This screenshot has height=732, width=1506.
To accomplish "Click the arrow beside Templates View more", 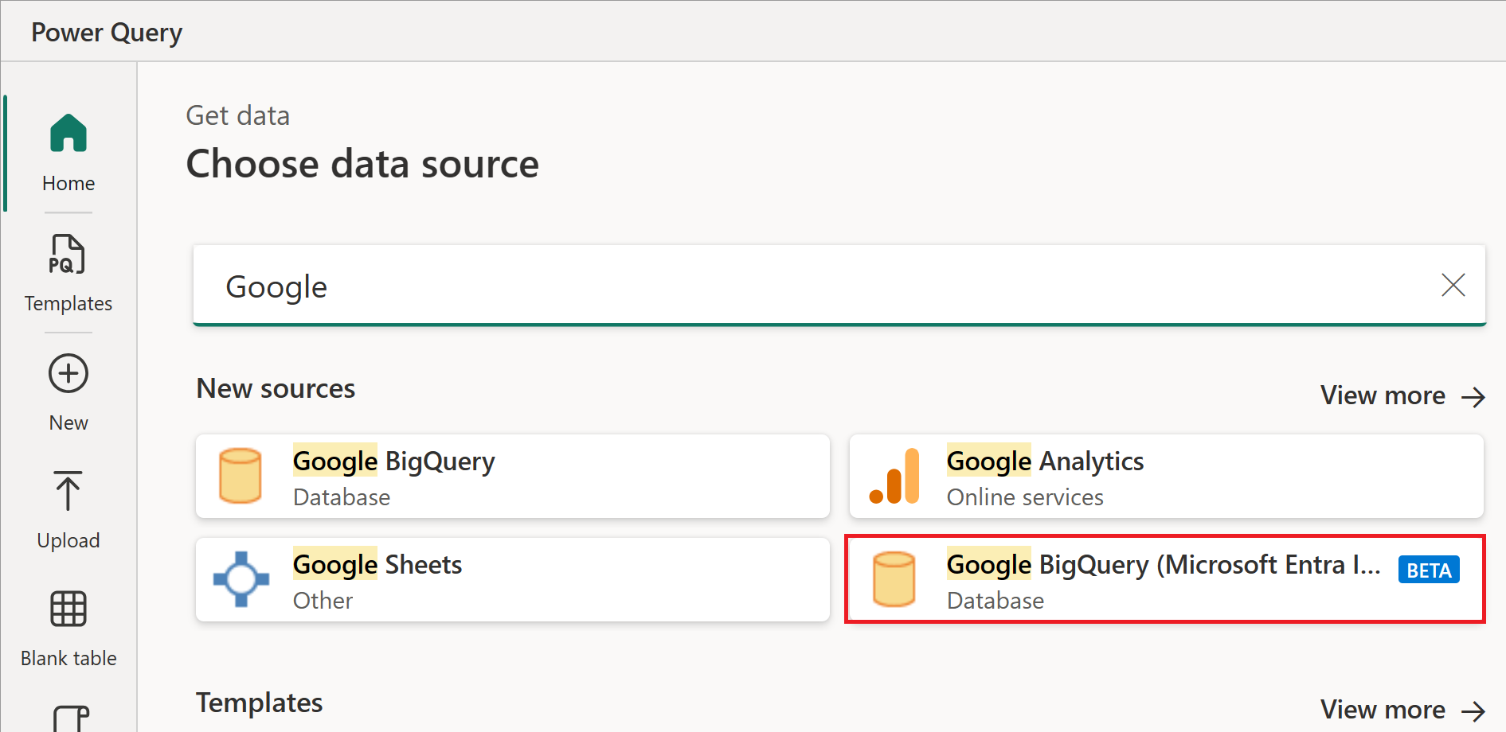I will (x=1473, y=711).
